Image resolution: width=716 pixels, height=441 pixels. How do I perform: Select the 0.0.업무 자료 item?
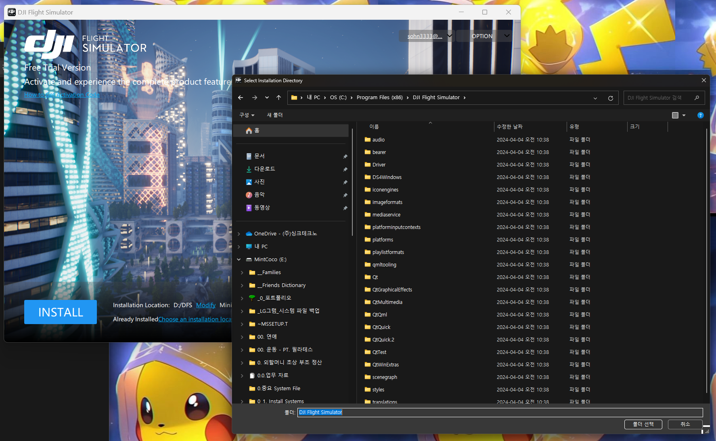[x=273, y=375]
